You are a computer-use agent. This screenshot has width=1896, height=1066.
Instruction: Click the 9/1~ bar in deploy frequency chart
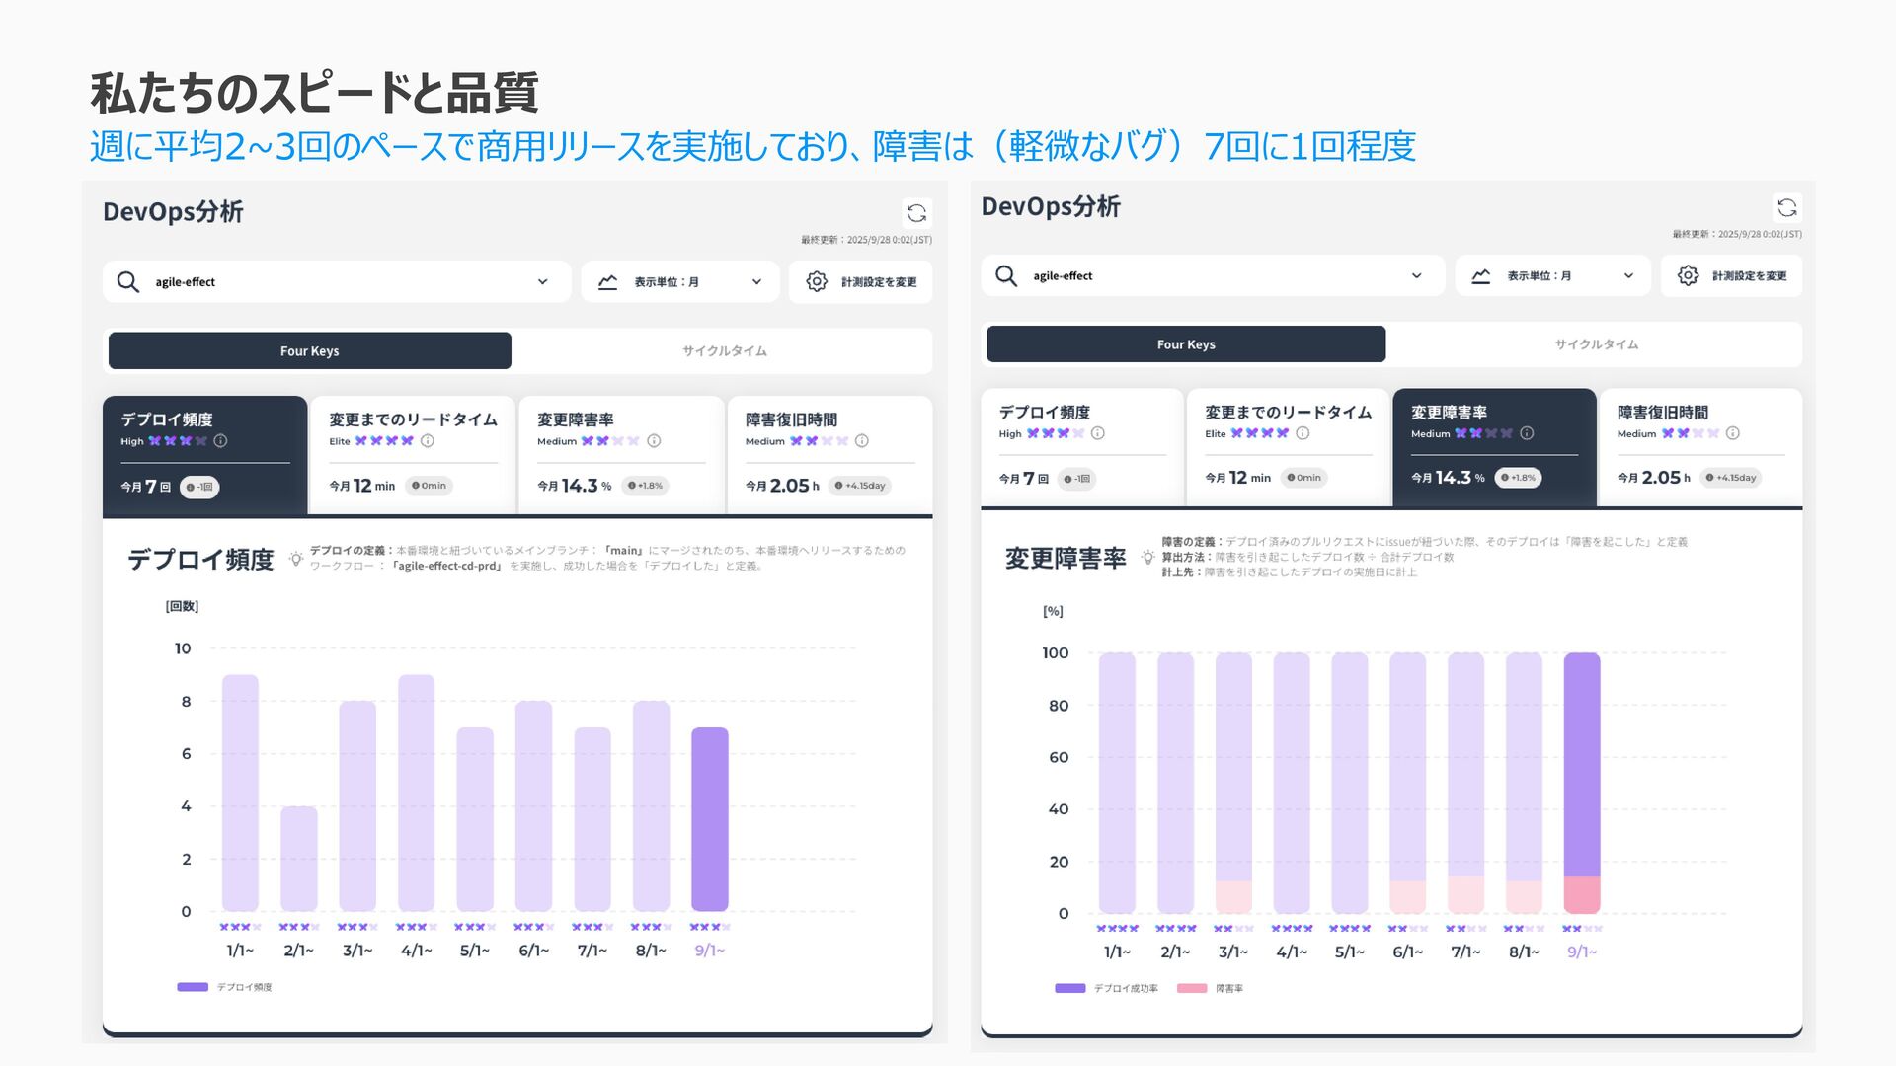coord(709,819)
